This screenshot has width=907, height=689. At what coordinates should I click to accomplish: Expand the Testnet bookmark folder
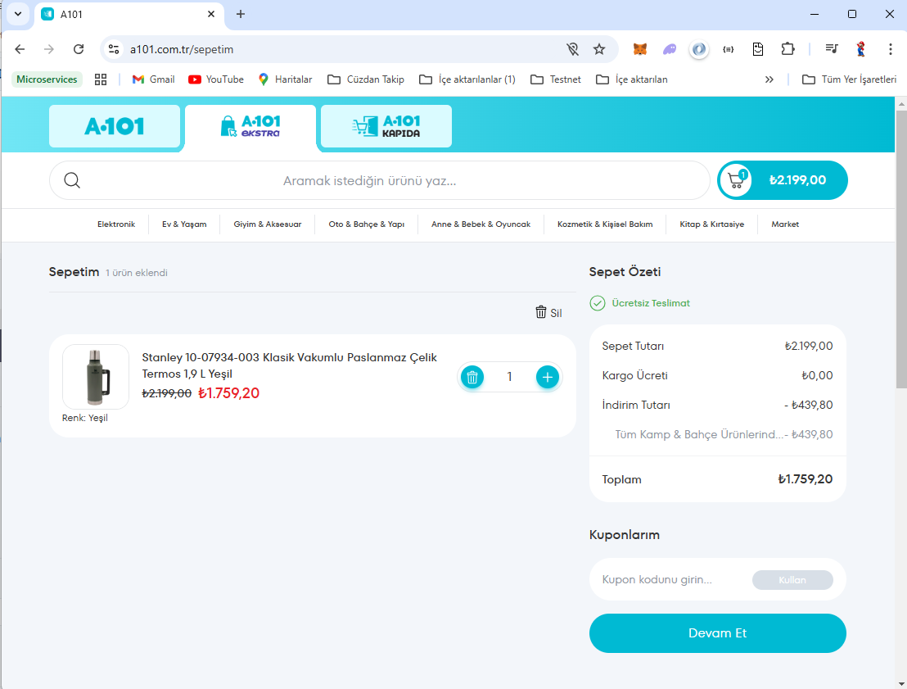coord(556,79)
